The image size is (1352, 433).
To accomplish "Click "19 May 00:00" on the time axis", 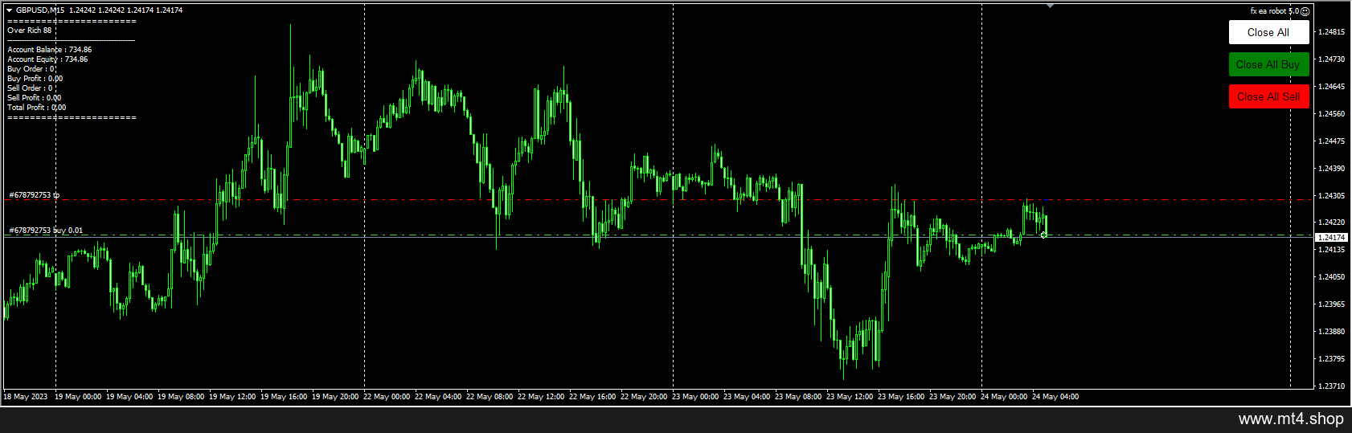I will pyautogui.click(x=78, y=397).
